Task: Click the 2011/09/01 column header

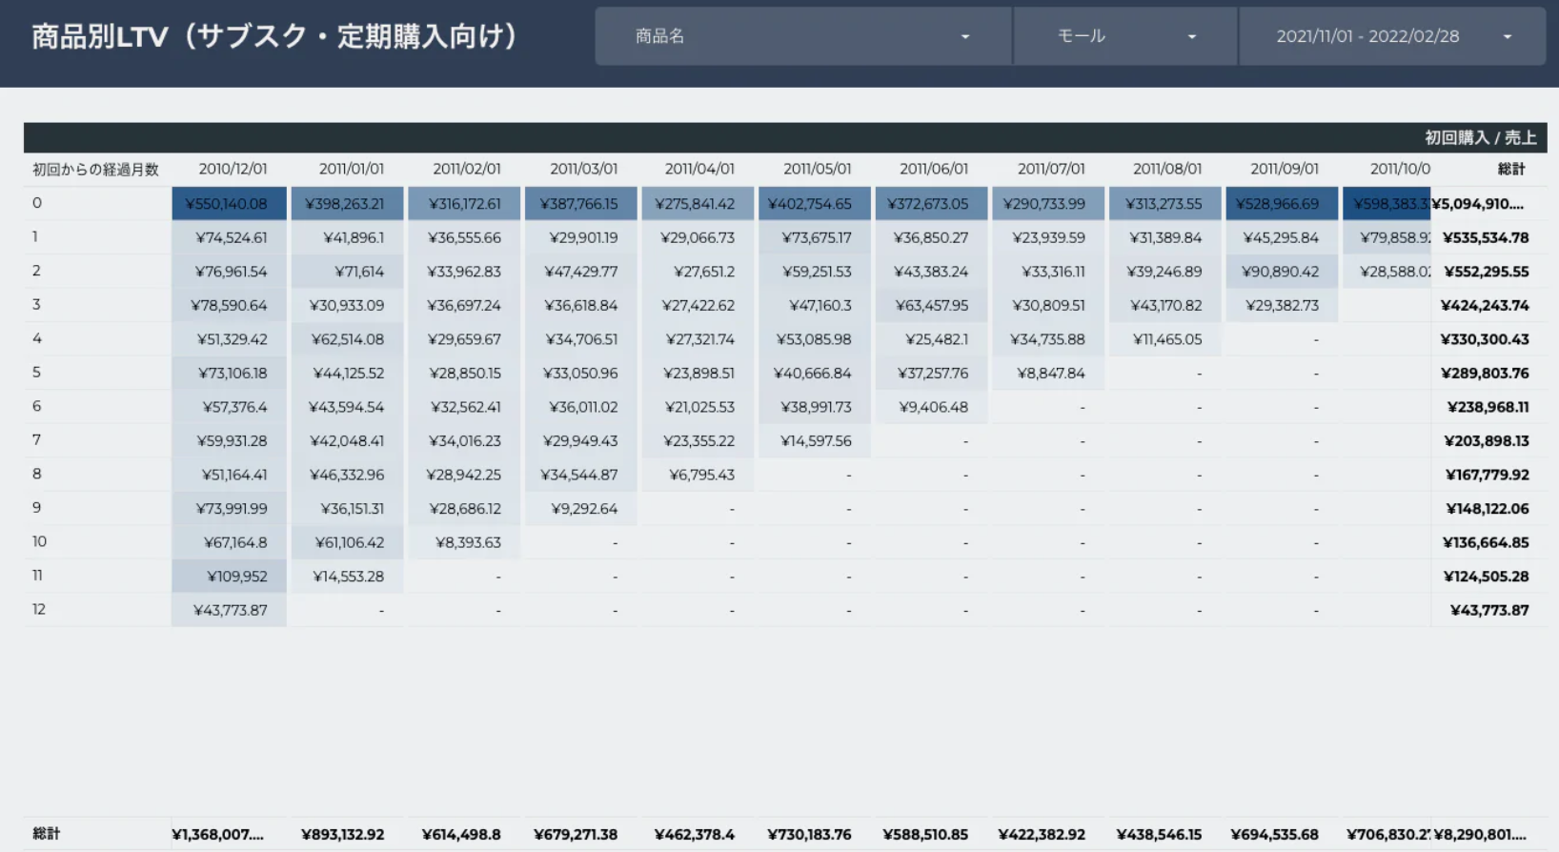Action: pos(1285,169)
